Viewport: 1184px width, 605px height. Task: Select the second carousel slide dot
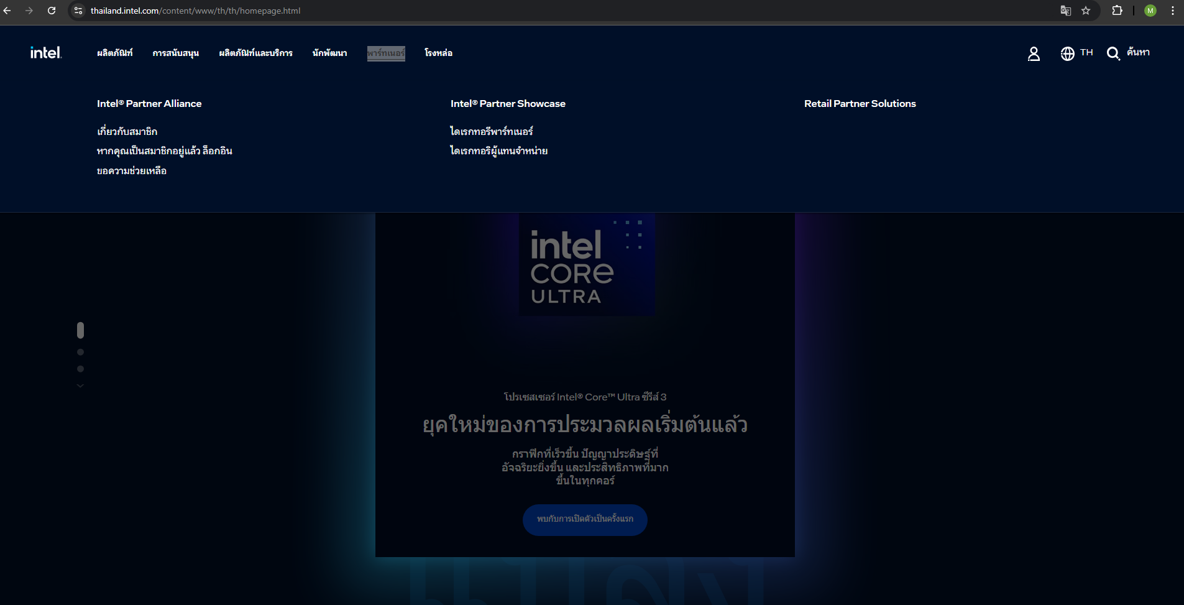[80, 352]
